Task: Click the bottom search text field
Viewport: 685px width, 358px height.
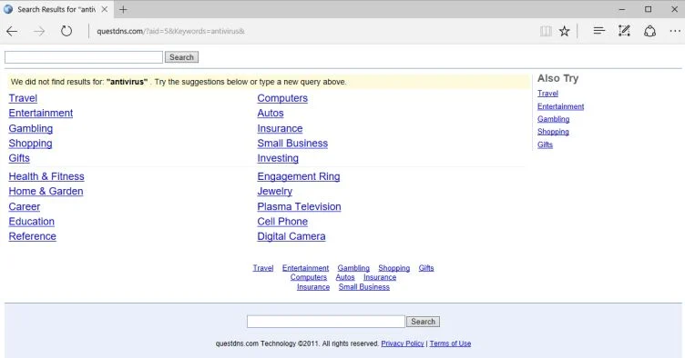Action: tap(326, 322)
